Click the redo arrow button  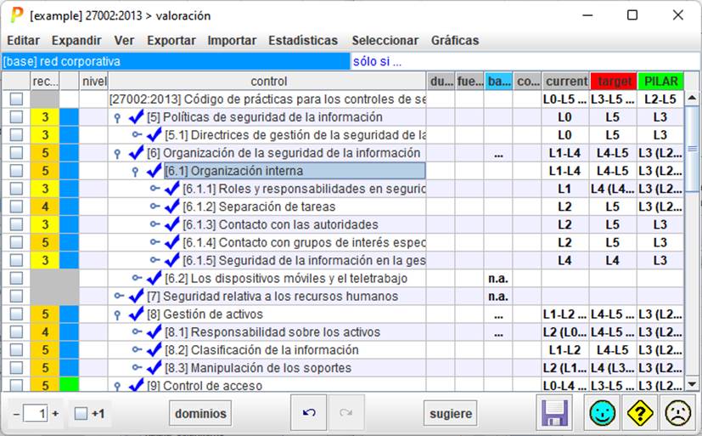pos(346,412)
